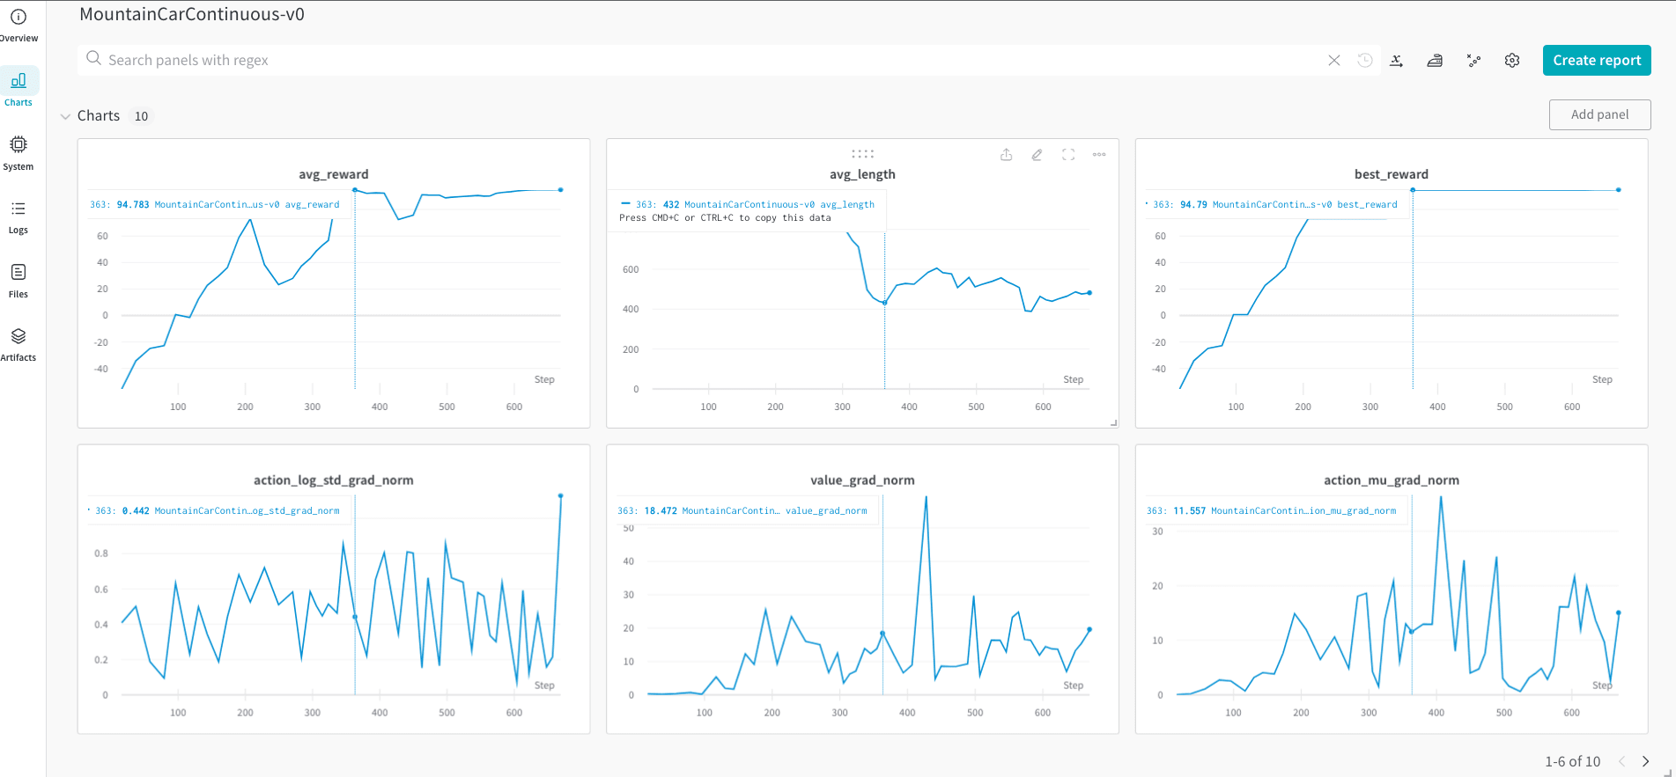Grab the avg_length panel drag handle
Viewport: 1676px width, 777px height.
862,154
